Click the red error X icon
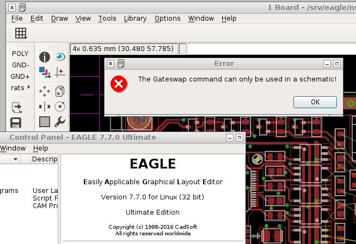Image resolution: width=356 pixels, height=244 pixels. coord(119,84)
